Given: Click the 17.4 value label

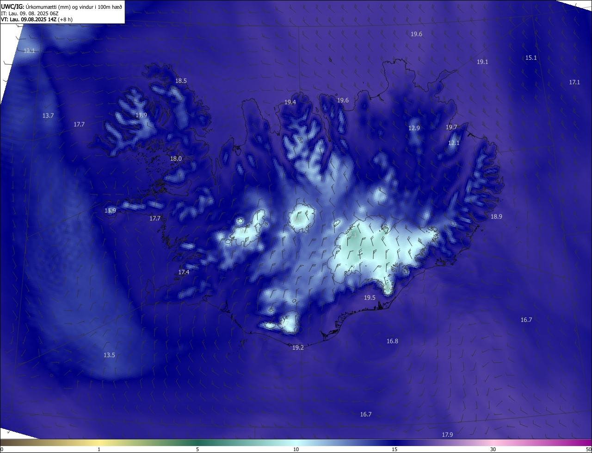Looking at the screenshot, I should 184,272.
